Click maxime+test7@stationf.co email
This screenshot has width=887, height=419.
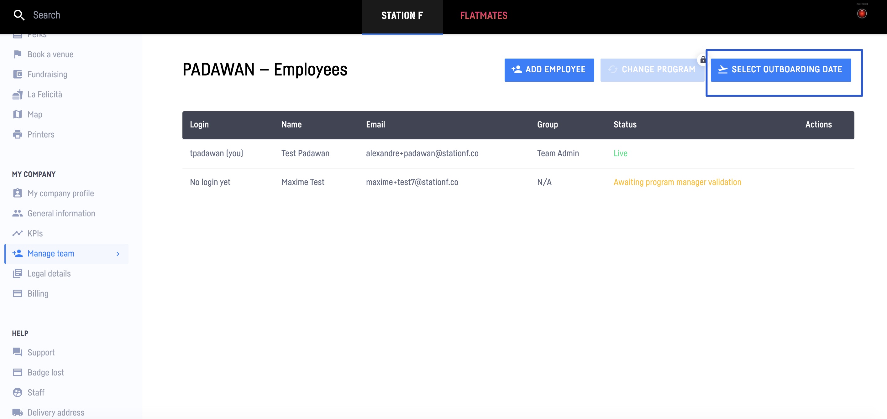412,182
